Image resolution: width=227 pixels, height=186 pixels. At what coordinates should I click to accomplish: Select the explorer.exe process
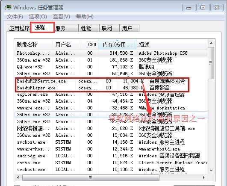pyautogui.click(x=111, y=94)
